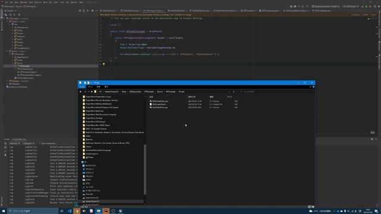Click the PC node in Explorer navigation pane

pyautogui.click(x=84, y=162)
